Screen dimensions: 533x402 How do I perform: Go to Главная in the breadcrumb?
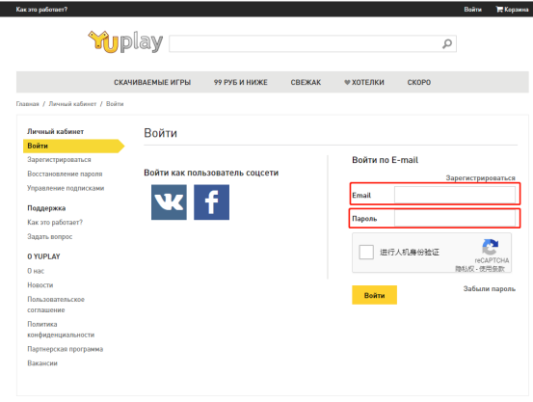pyautogui.click(x=28, y=104)
